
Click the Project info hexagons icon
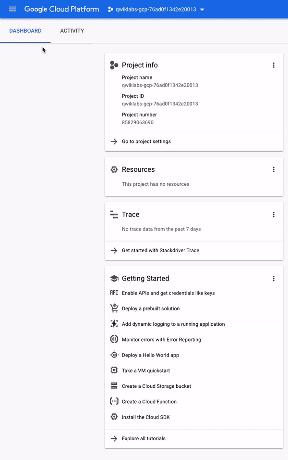[114, 65]
